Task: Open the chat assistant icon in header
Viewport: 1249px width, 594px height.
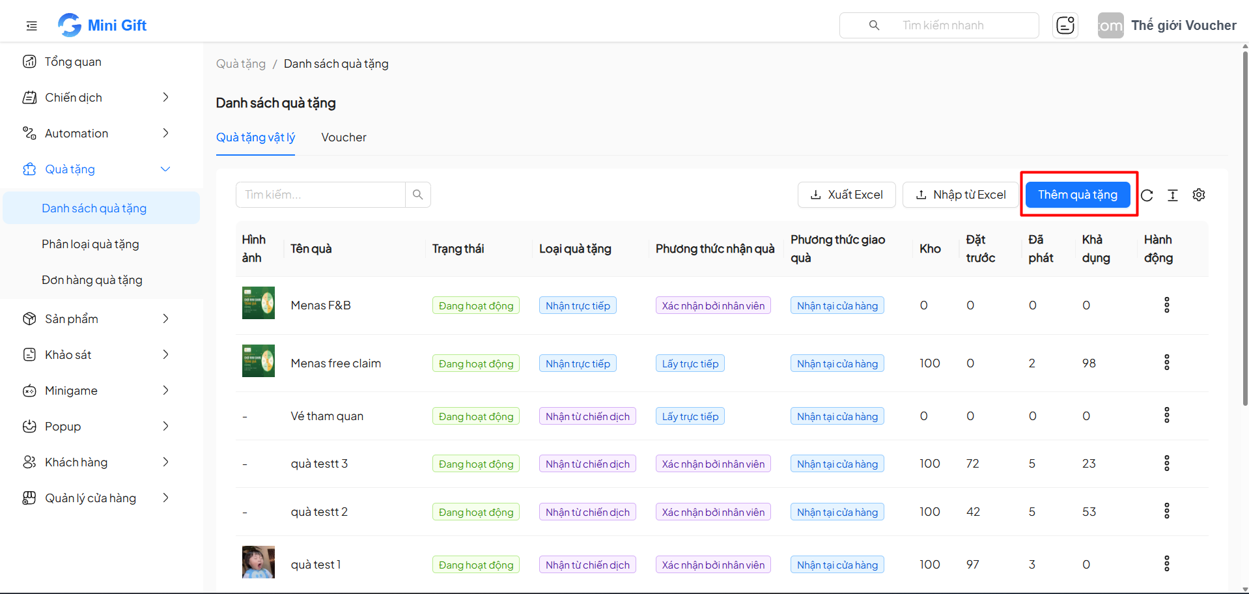Action: 1065,25
